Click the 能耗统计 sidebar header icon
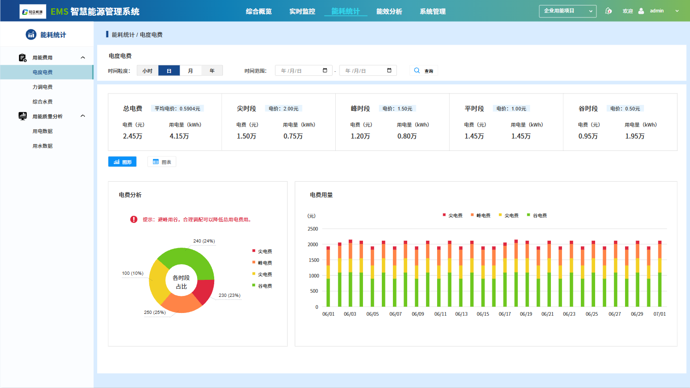The height and width of the screenshot is (388, 690). pyautogui.click(x=31, y=35)
